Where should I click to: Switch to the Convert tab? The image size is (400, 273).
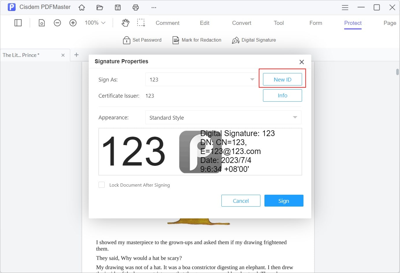pos(242,23)
